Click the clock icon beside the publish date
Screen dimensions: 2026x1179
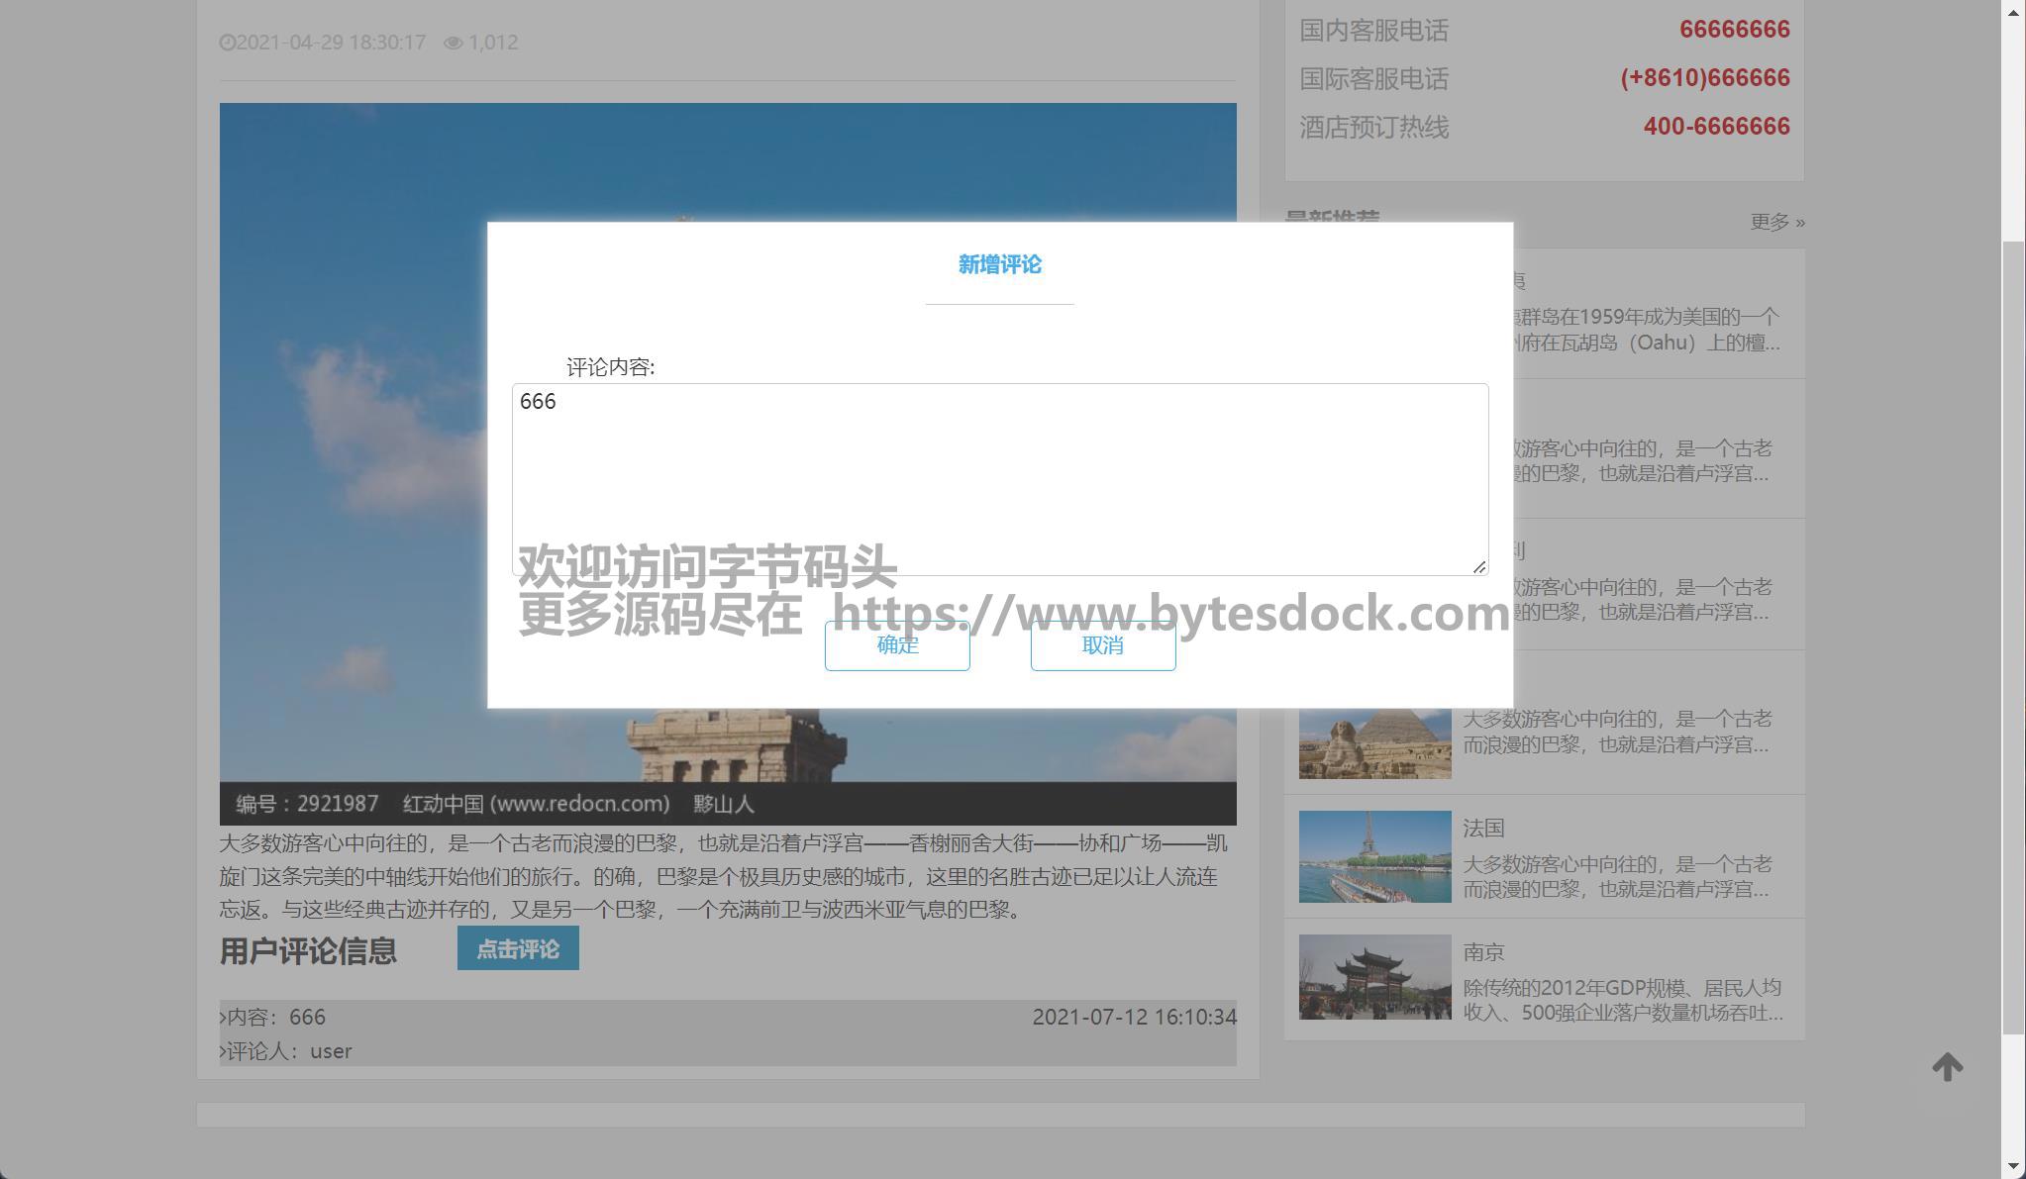(x=227, y=43)
